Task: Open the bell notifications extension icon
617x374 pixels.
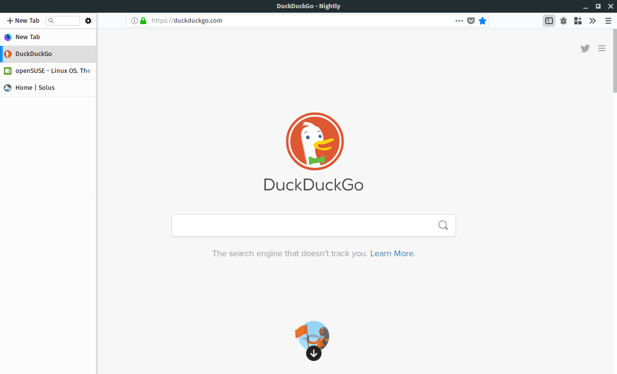Action: tap(563, 21)
